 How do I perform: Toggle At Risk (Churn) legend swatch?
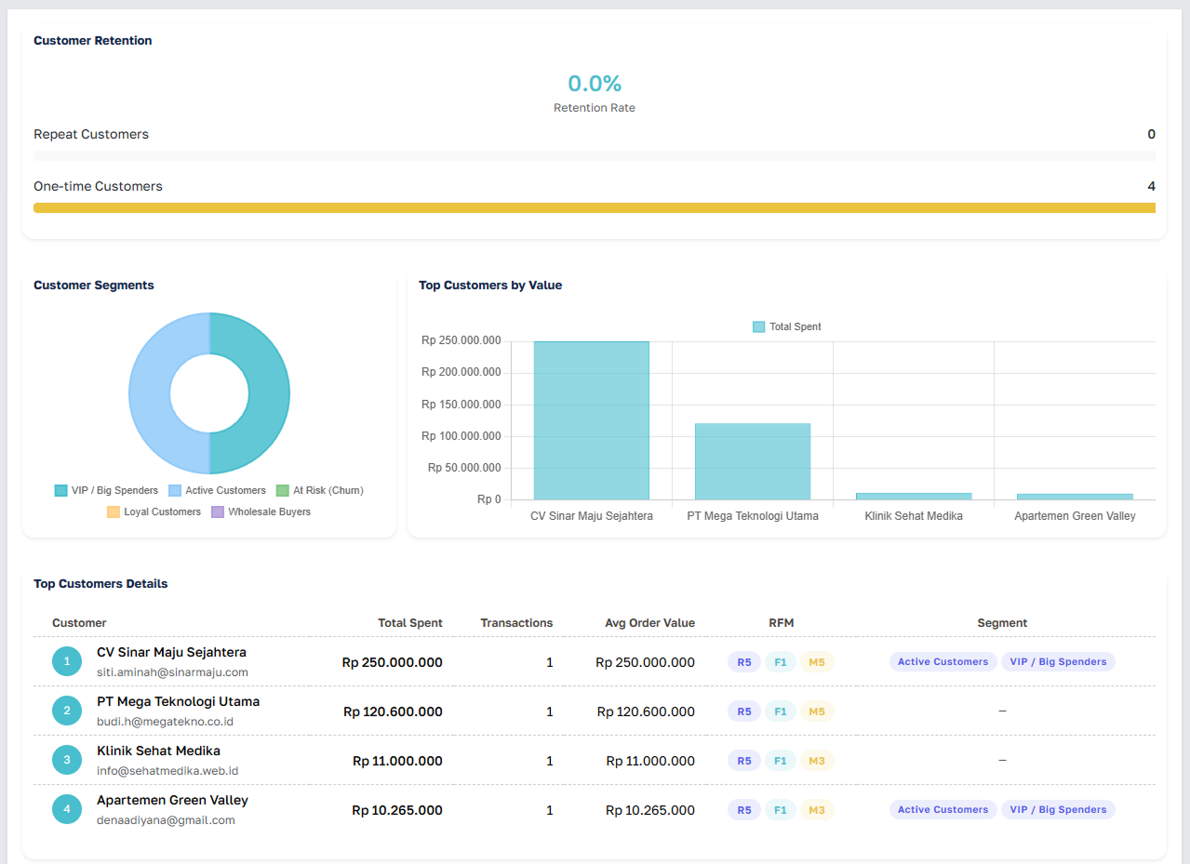tap(283, 490)
